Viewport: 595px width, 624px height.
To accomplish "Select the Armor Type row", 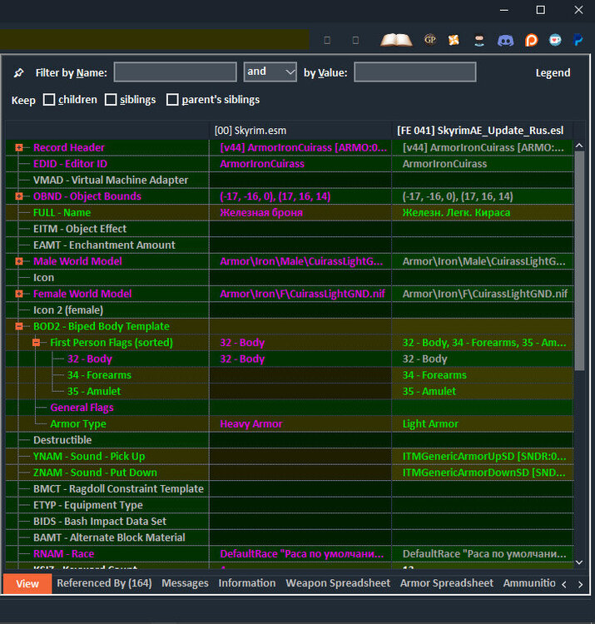I will point(290,423).
